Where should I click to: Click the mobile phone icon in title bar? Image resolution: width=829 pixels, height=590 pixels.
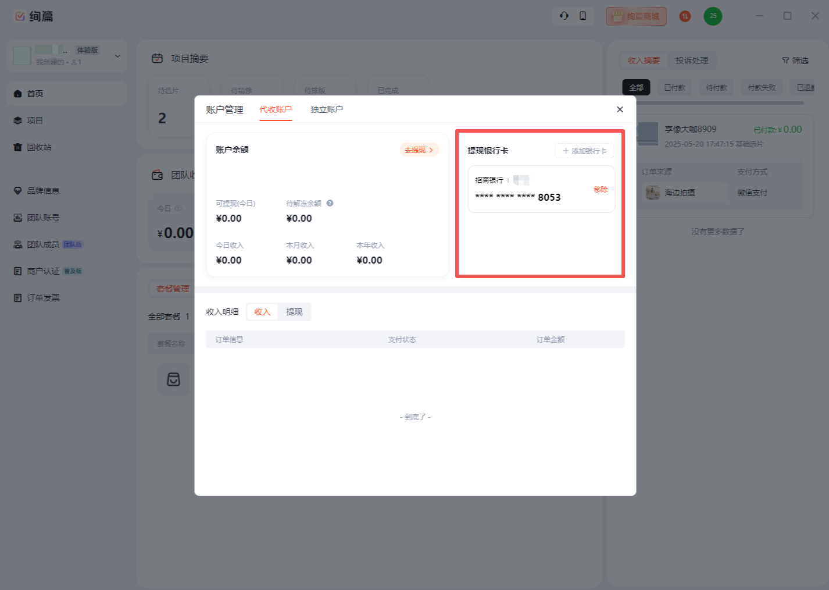pos(583,16)
